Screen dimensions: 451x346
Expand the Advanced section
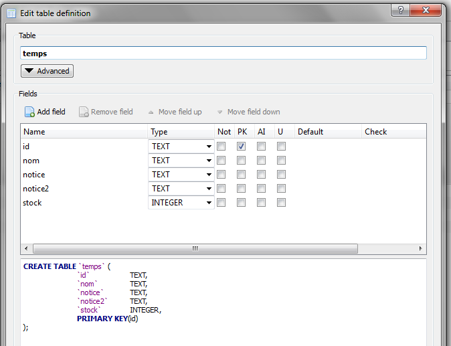pos(47,71)
